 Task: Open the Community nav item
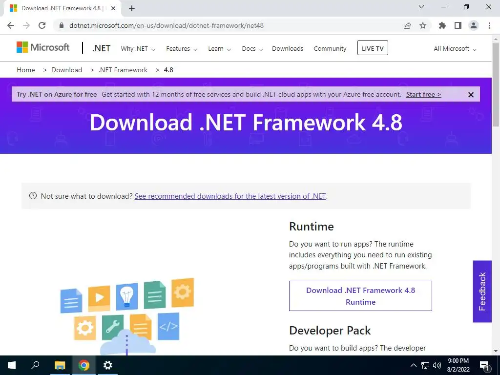[x=330, y=49]
